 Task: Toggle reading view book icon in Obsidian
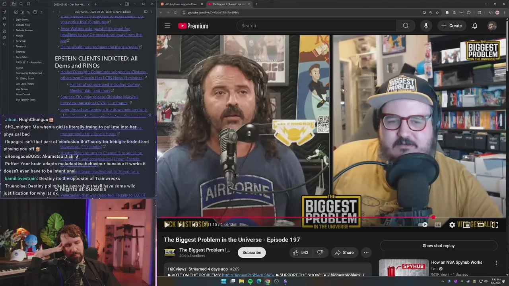[146, 12]
